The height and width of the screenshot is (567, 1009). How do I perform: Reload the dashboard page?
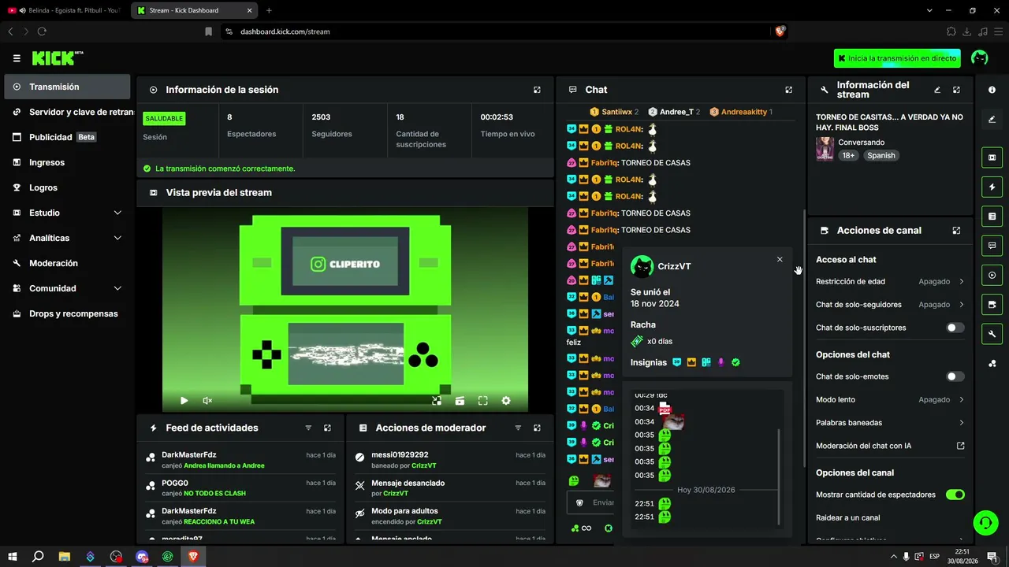[x=42, y=31]
